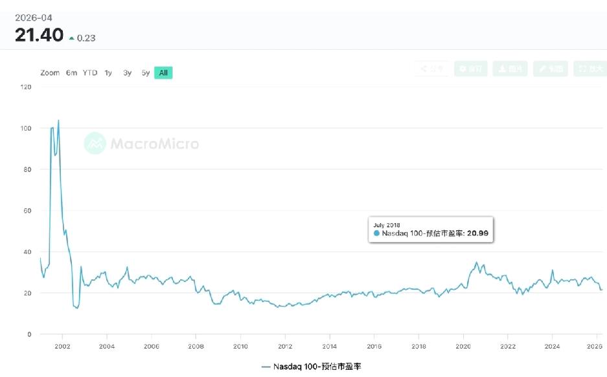
Task: Click the July 2018 tooltip box
Action: pos(430,229)
